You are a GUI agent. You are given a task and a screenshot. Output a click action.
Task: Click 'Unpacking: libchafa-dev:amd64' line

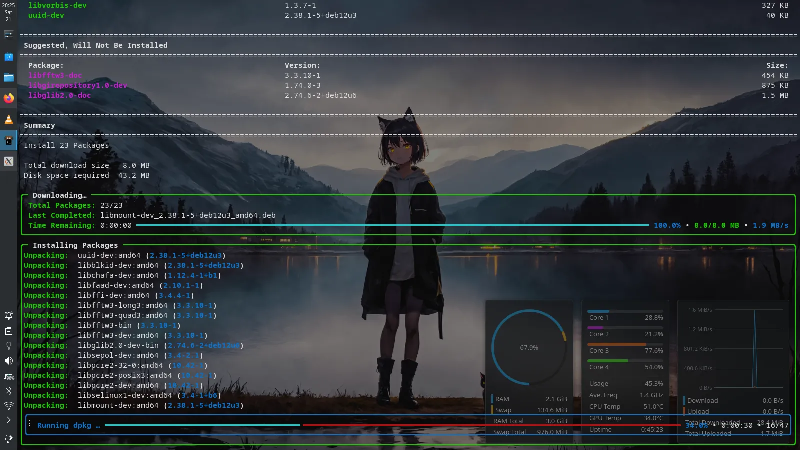point(122,275)
